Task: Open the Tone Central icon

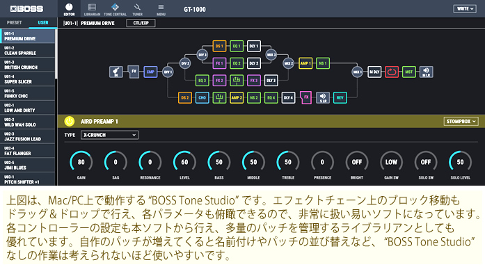Action: coord(115,9)
